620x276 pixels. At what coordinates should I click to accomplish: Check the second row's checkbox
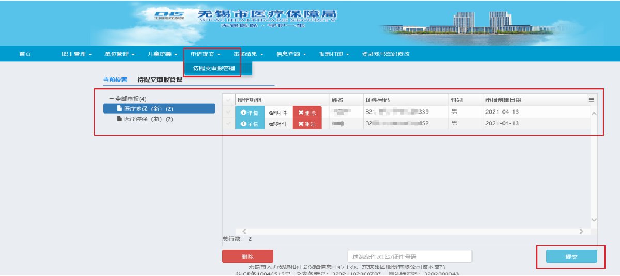229,124
